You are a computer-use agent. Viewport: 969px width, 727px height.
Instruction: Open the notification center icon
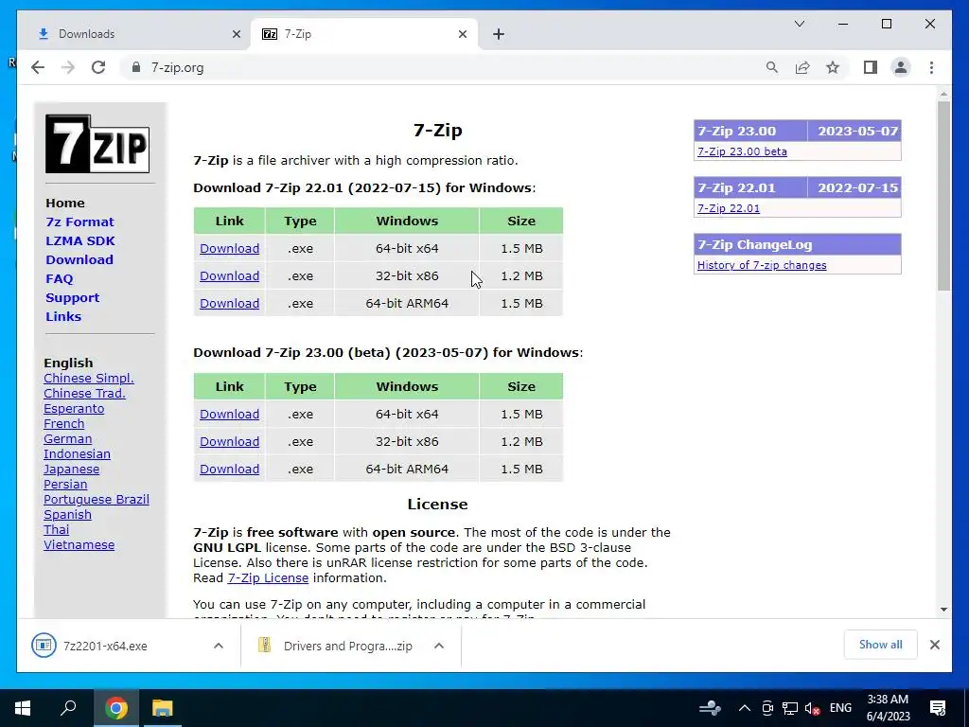938,708
